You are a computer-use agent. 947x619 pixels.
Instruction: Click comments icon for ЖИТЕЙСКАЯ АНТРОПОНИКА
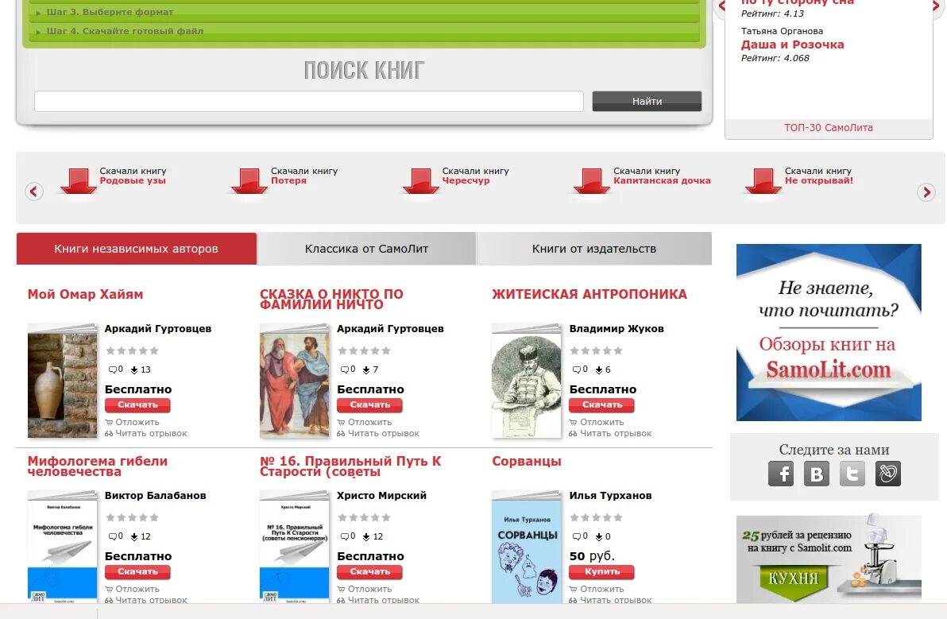576,369
